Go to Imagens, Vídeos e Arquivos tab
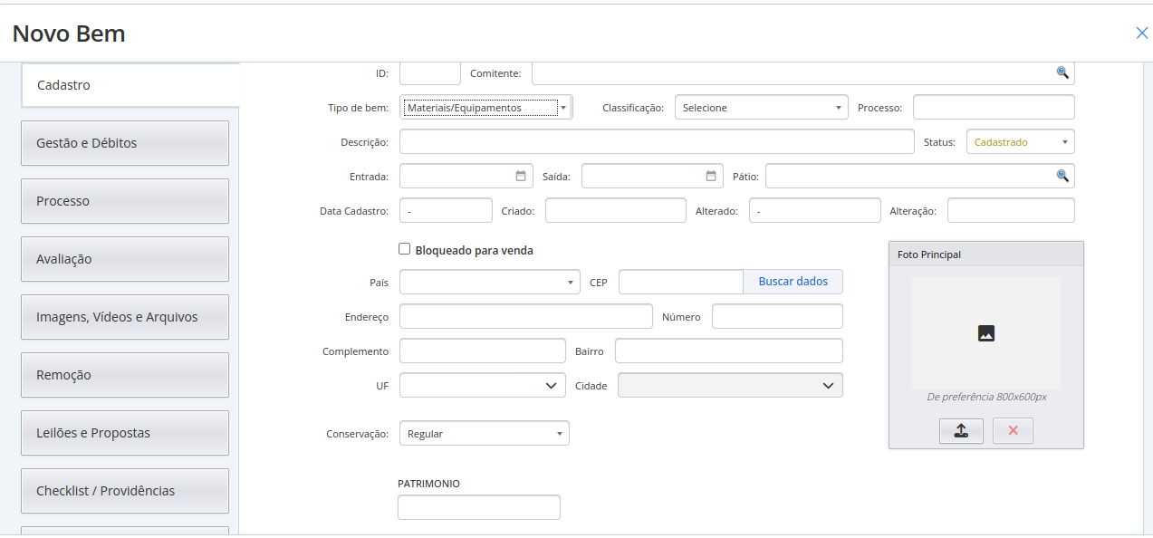Image resolution: width=1153 pixels, height=538 pixels. coord(125,317)
